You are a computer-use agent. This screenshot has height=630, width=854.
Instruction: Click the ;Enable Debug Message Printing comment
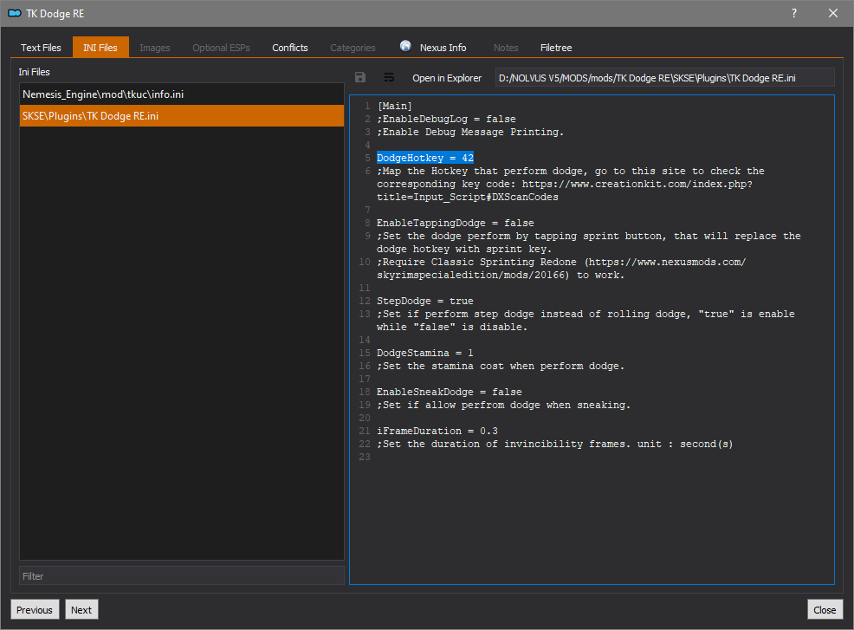470,132
